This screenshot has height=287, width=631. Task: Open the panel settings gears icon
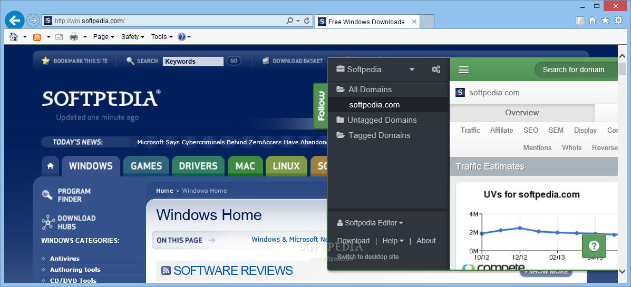pos(436,70)
